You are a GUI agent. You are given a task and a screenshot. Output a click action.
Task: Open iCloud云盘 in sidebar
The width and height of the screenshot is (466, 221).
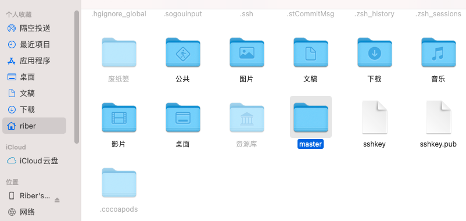point(34,161)
